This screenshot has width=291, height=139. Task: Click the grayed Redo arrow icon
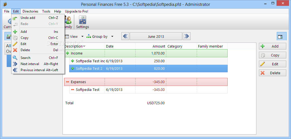[x=15, y=24]
